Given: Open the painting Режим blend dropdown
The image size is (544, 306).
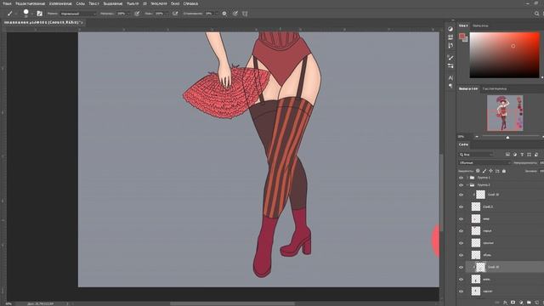Looking at the screenshot, I should [78, 14].
